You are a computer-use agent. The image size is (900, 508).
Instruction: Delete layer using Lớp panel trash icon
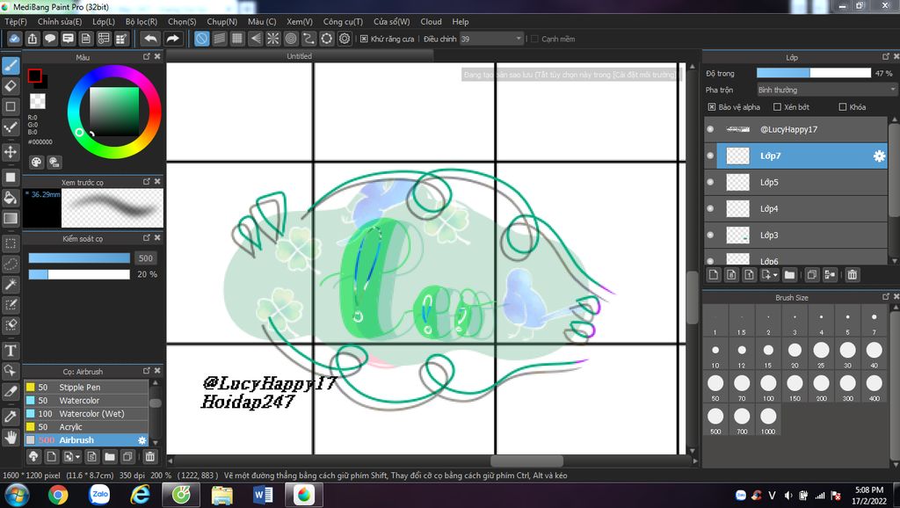(x=853, y=275)
